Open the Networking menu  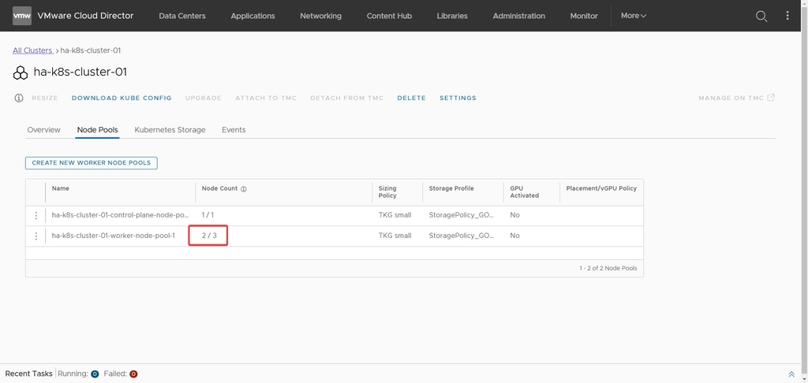click(320, 16)
